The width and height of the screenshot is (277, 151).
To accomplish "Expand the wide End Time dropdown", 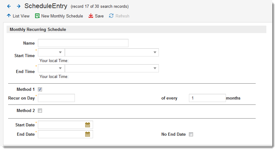I will [155, 68].
